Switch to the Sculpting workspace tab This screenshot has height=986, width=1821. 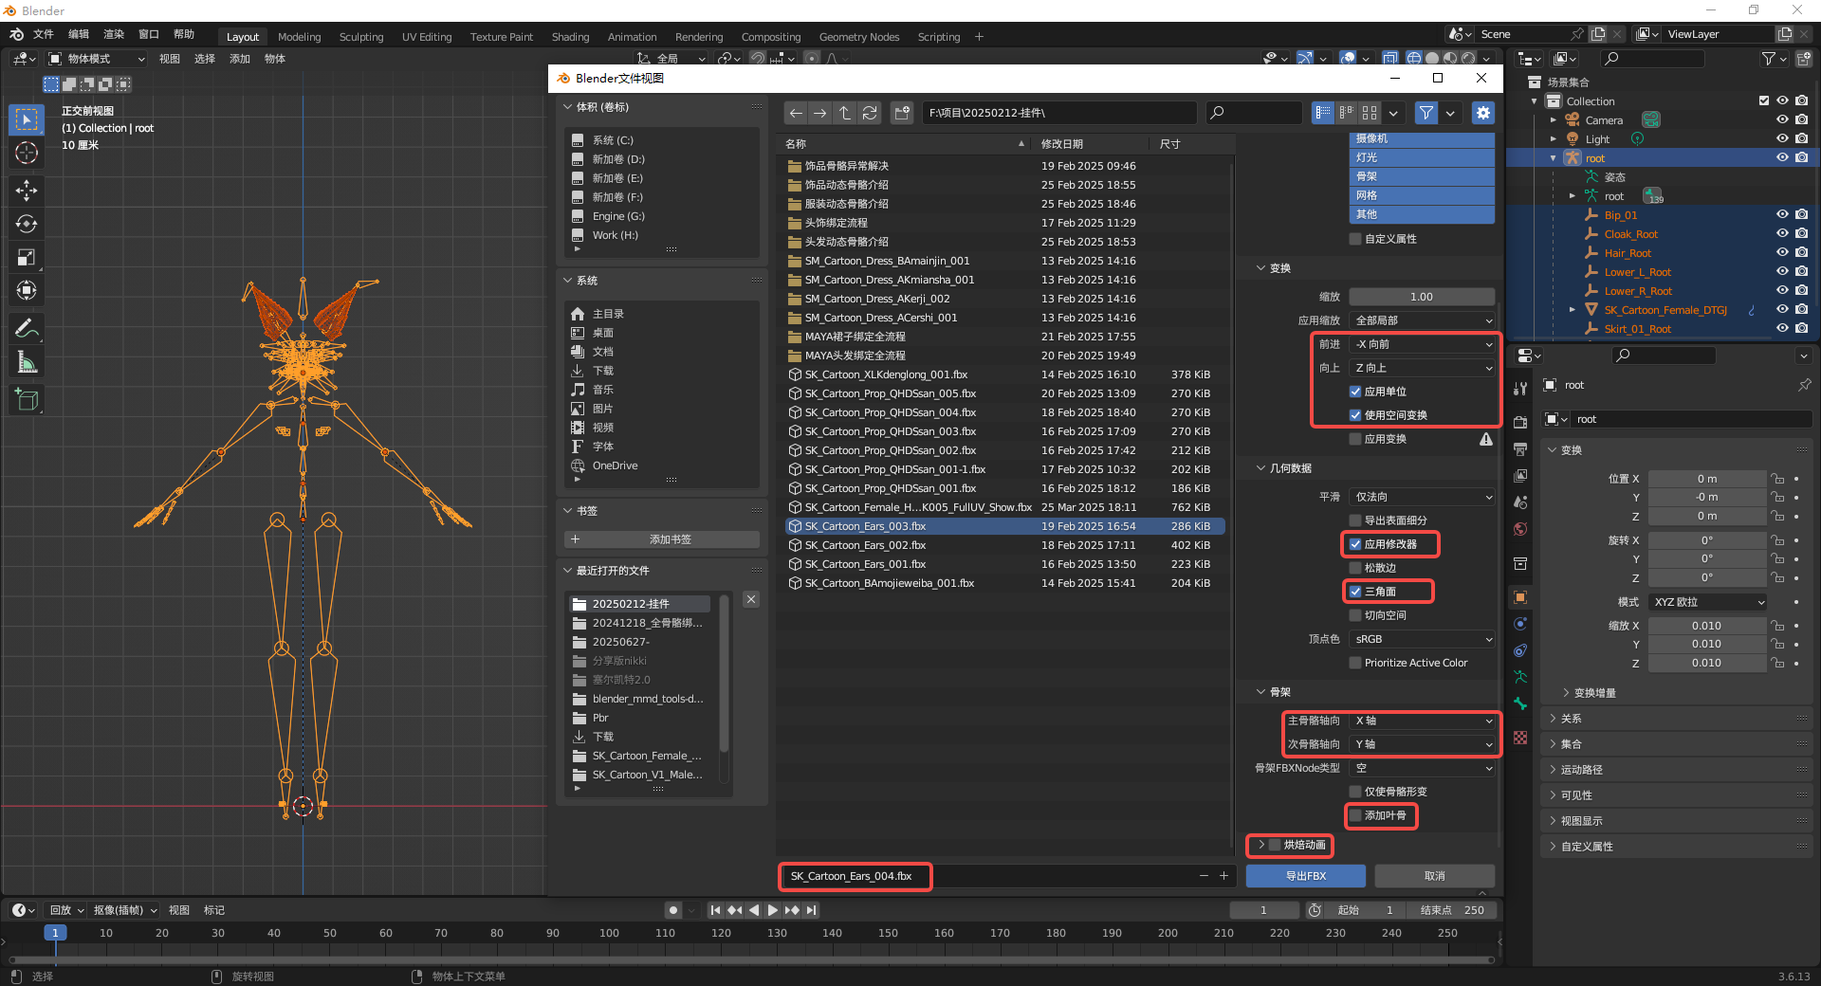pyautogui.click(x=361, y=37)
